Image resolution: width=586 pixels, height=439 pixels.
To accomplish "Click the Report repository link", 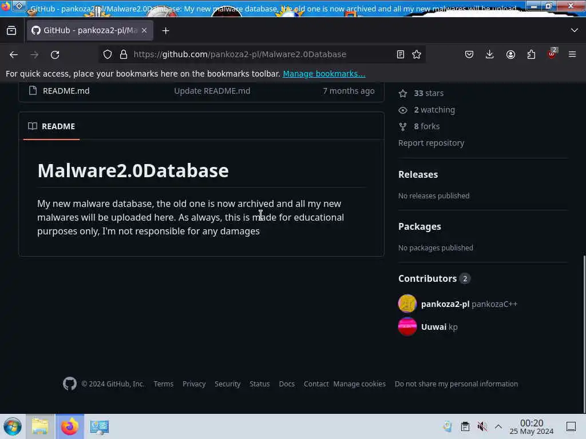I will pyautogui.click(x=431, y=143).
